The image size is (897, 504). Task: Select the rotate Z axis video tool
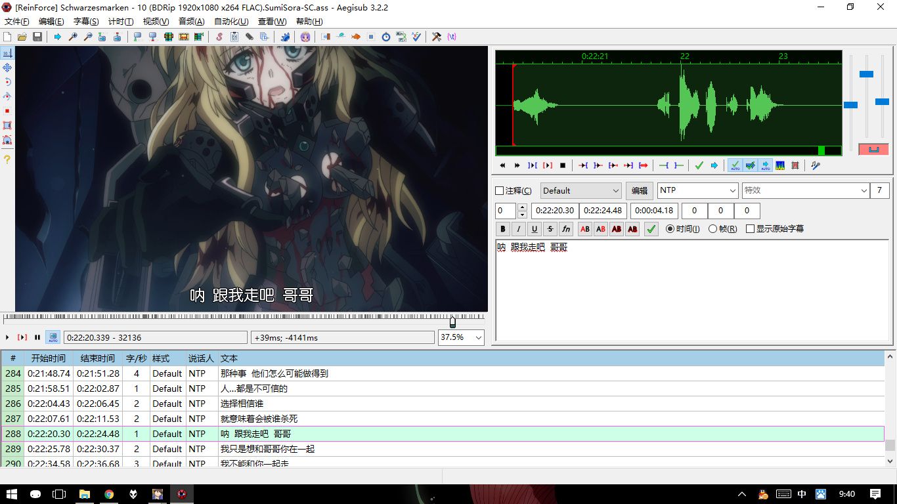pos(7,82)
